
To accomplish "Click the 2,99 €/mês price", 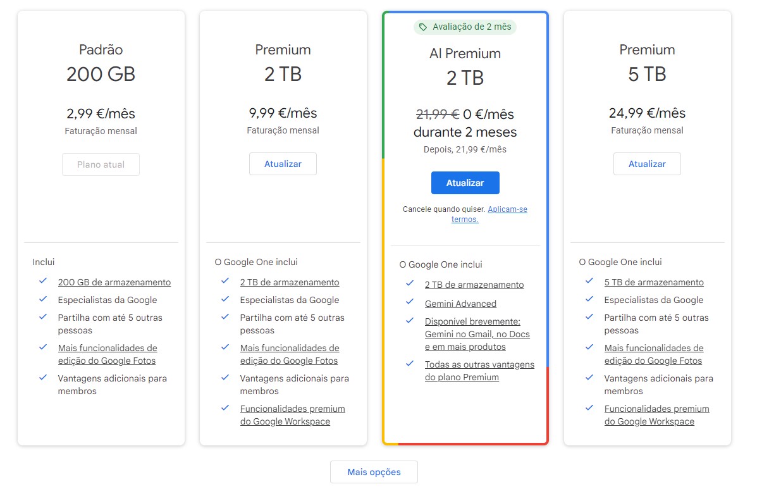I will (101, 114).
